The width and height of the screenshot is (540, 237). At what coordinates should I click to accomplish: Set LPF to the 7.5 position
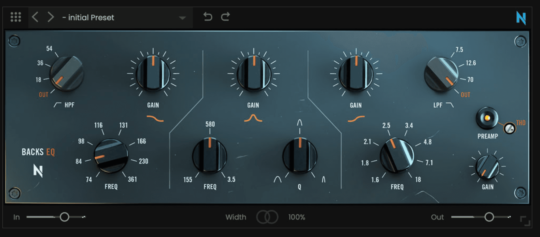pyautogui.click(x=459, y=50)
